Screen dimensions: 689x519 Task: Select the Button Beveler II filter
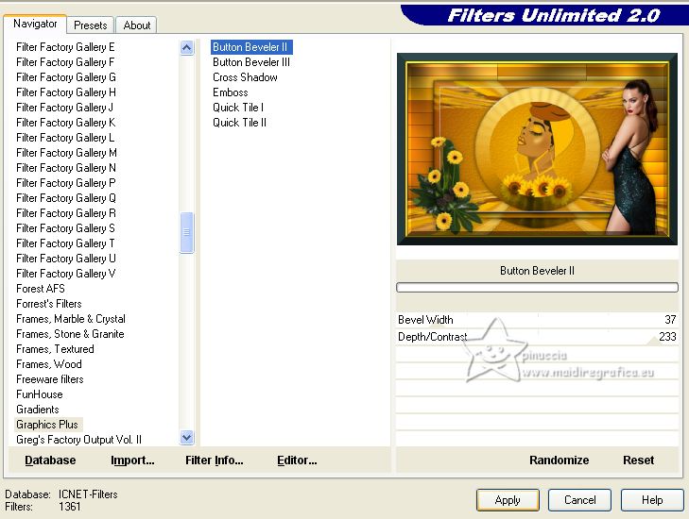250,47
